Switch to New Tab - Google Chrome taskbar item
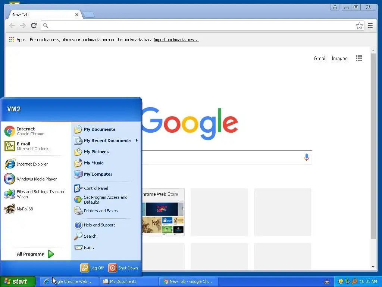Screen dimensions: 382x287 188,281
